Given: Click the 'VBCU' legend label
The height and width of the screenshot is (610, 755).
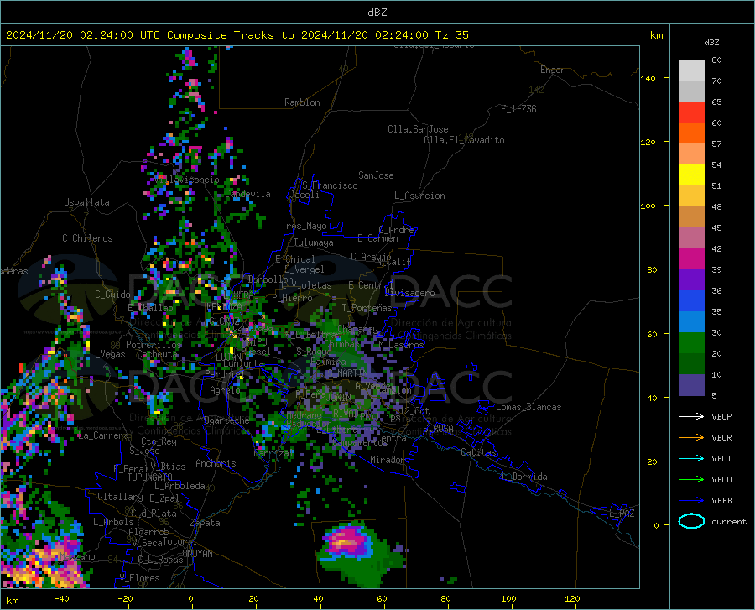Looking at the screenshot, I should [x=721, y=480].
